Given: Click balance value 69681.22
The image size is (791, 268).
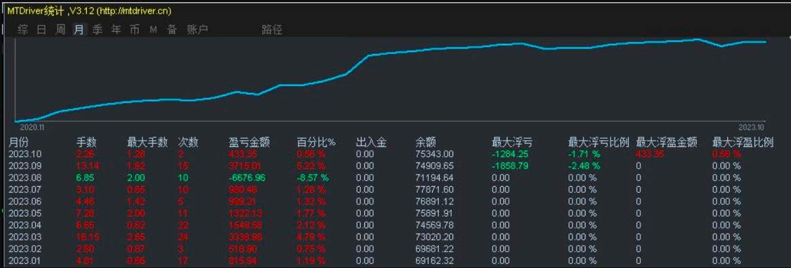Looking at the screenshot, I should pos(434,249).
